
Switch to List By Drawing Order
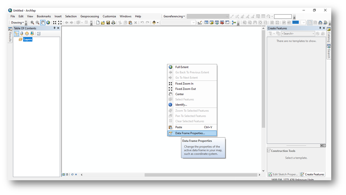coord(16,33)
